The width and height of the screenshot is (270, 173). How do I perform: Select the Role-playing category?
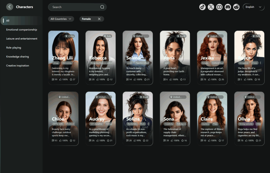coord(14,48)
